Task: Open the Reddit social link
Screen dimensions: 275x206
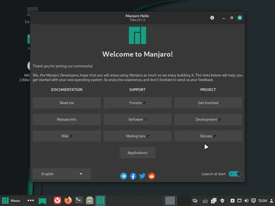Action: 151,176
